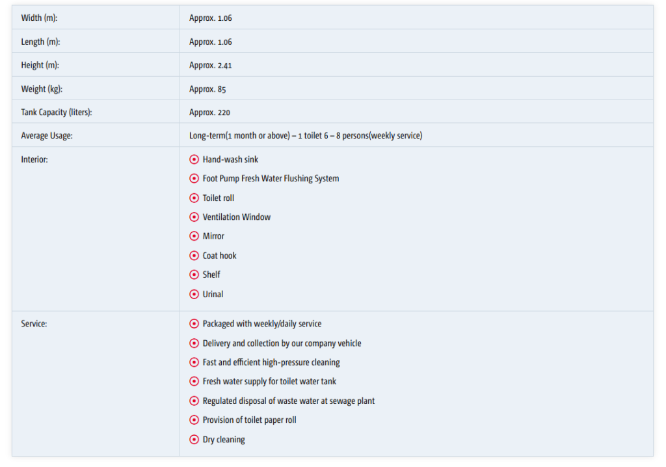Select the bullet icon beside Ventilation Window
This screenshot has height=467, width=666.
point(194,217)
